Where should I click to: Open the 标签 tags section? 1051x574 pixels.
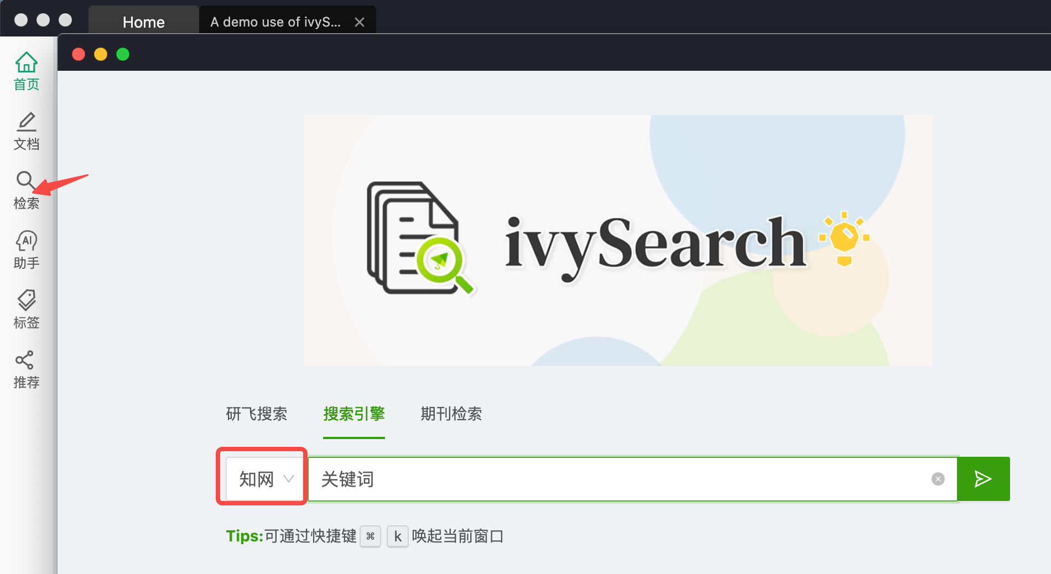26,310
